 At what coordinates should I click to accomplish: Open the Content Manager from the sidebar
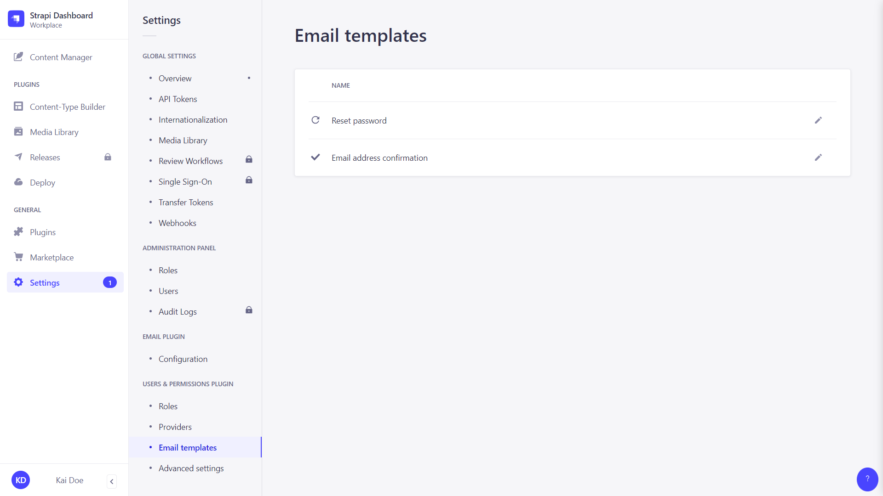61,57
